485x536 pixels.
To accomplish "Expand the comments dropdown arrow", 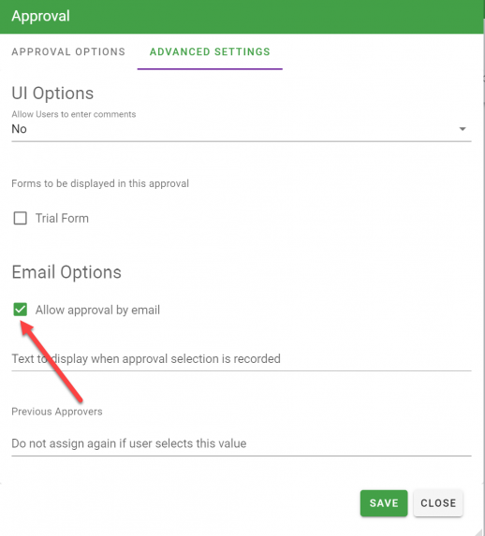I will pos(463,129).
